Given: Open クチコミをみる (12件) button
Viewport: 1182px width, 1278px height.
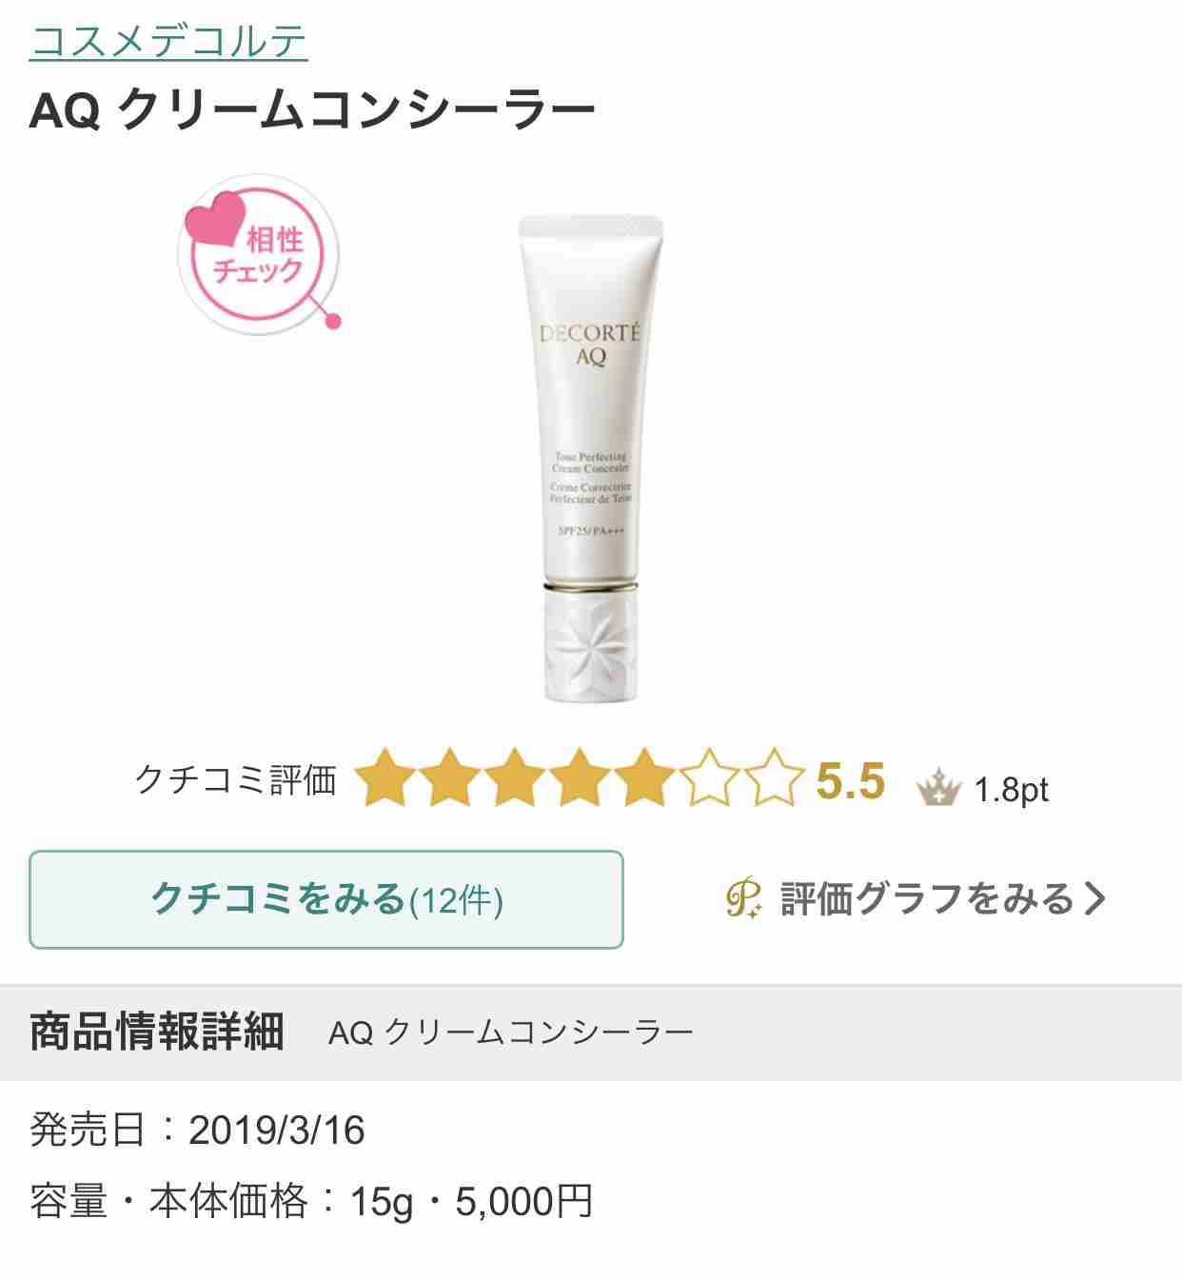Looking at the screenshot, I should coord(326,899).
